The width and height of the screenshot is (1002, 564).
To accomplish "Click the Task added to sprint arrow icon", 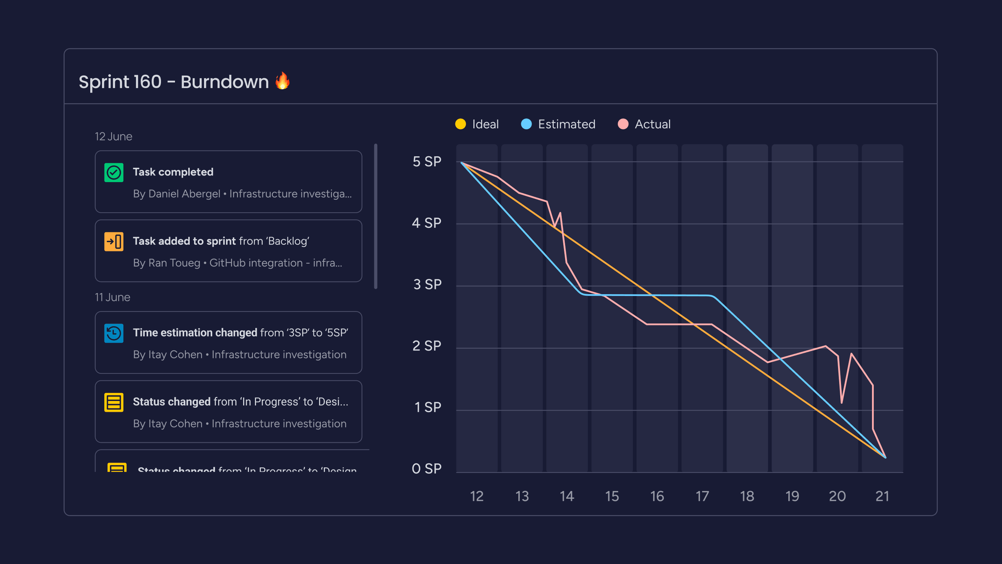I will tap(112, 241).
